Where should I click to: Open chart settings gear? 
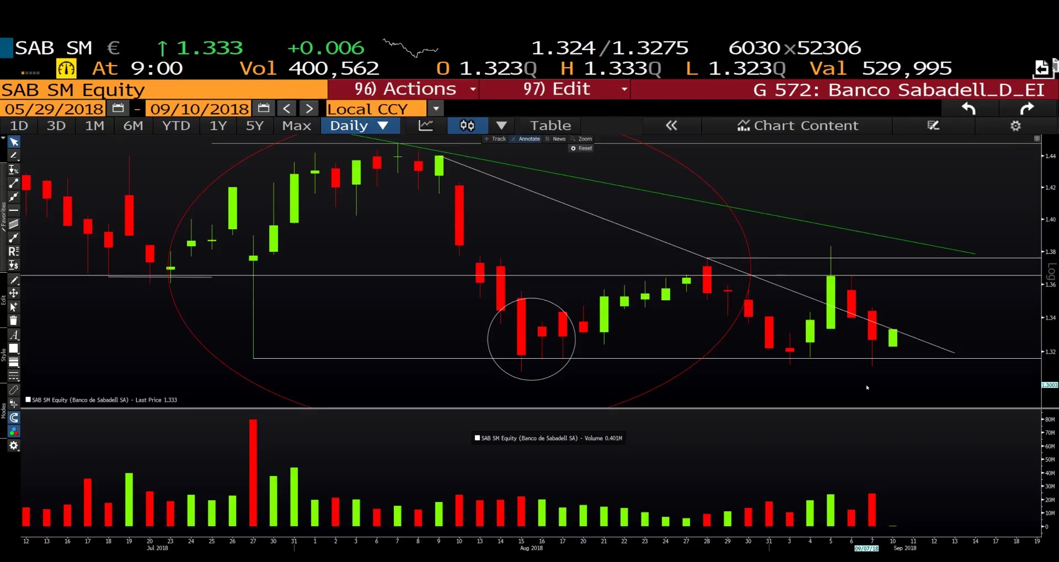tap(1015, 126)
